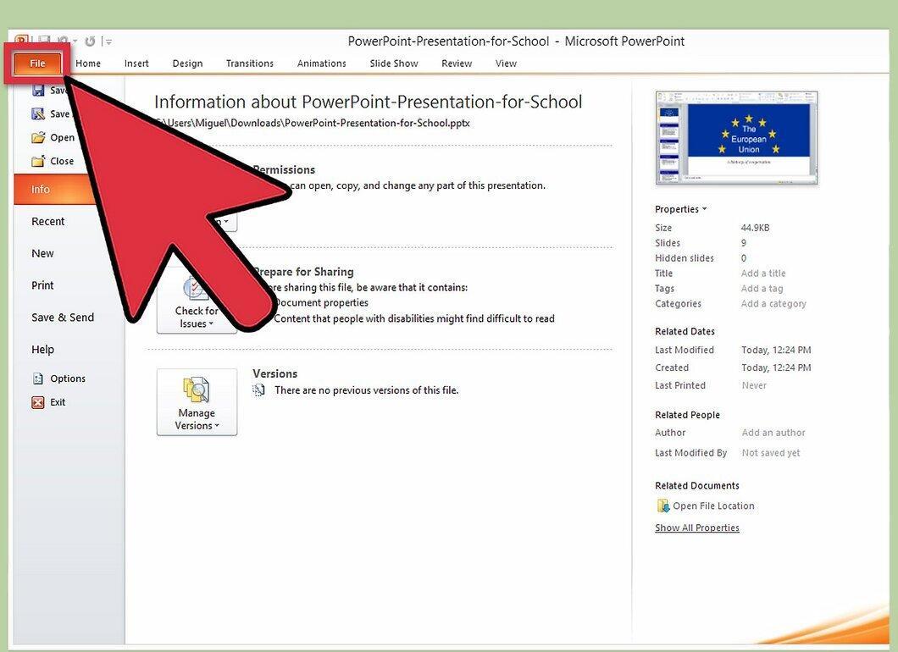Click the Save As icon in sidebar

coord(38,114)
